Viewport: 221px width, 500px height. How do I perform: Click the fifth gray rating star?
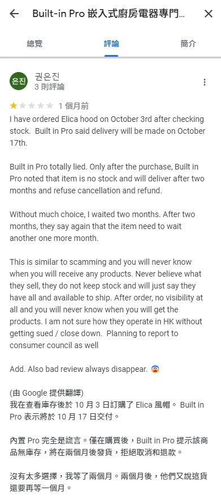50,105
